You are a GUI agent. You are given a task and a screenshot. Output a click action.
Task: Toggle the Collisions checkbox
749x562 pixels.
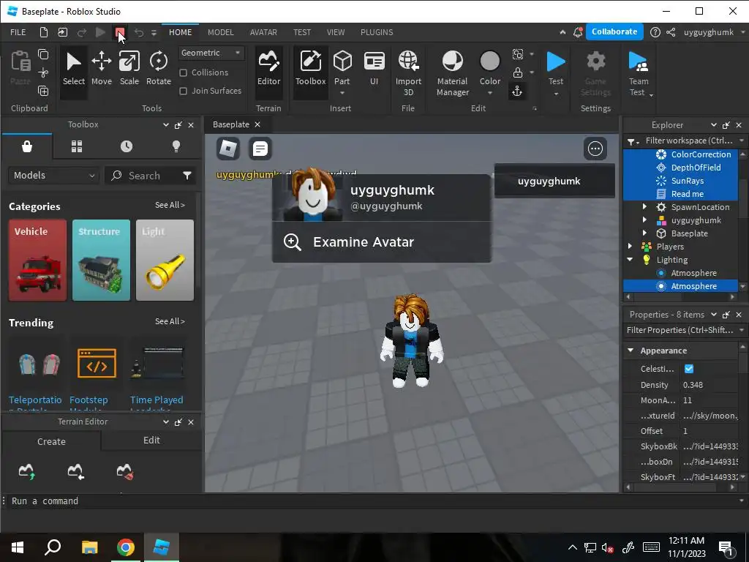point(183,72)
